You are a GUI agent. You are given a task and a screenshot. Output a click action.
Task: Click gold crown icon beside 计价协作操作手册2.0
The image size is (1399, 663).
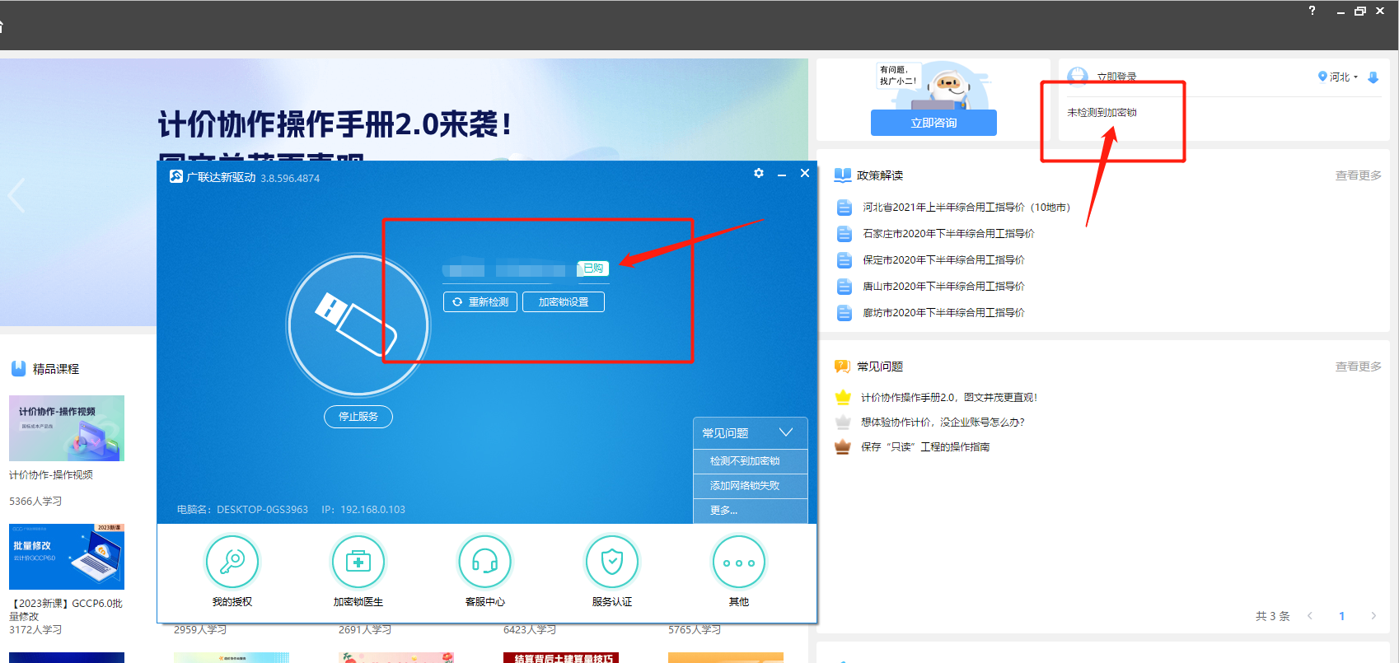pyautogui.click(x=843, y=397)
